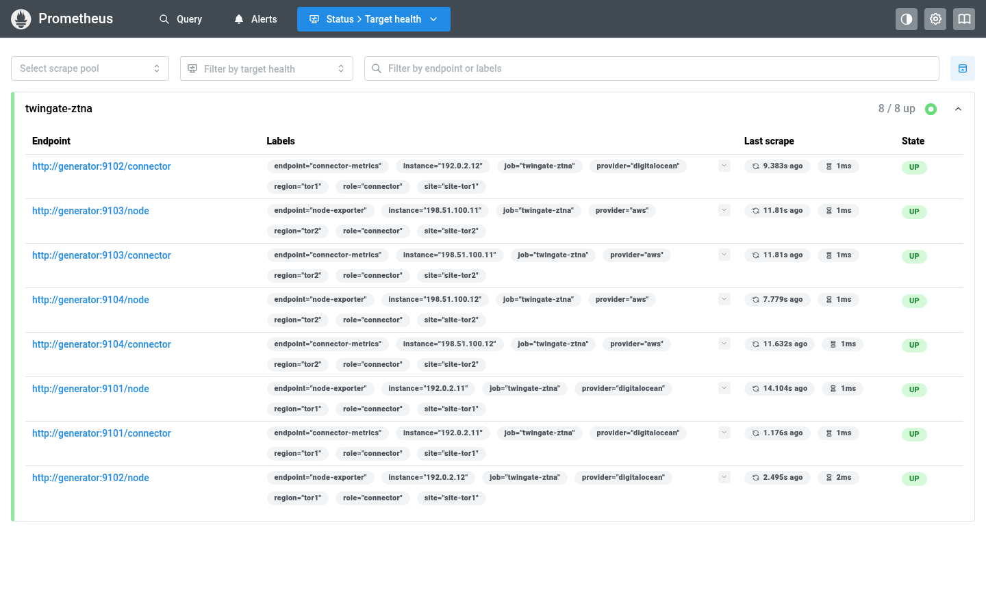This screenshot has height=616, width=986.
Task: Click the green health ring of twingate-ztna
Action: coord(931,109)
